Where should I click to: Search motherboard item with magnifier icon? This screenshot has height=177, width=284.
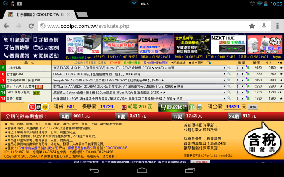tap(229, 68)
